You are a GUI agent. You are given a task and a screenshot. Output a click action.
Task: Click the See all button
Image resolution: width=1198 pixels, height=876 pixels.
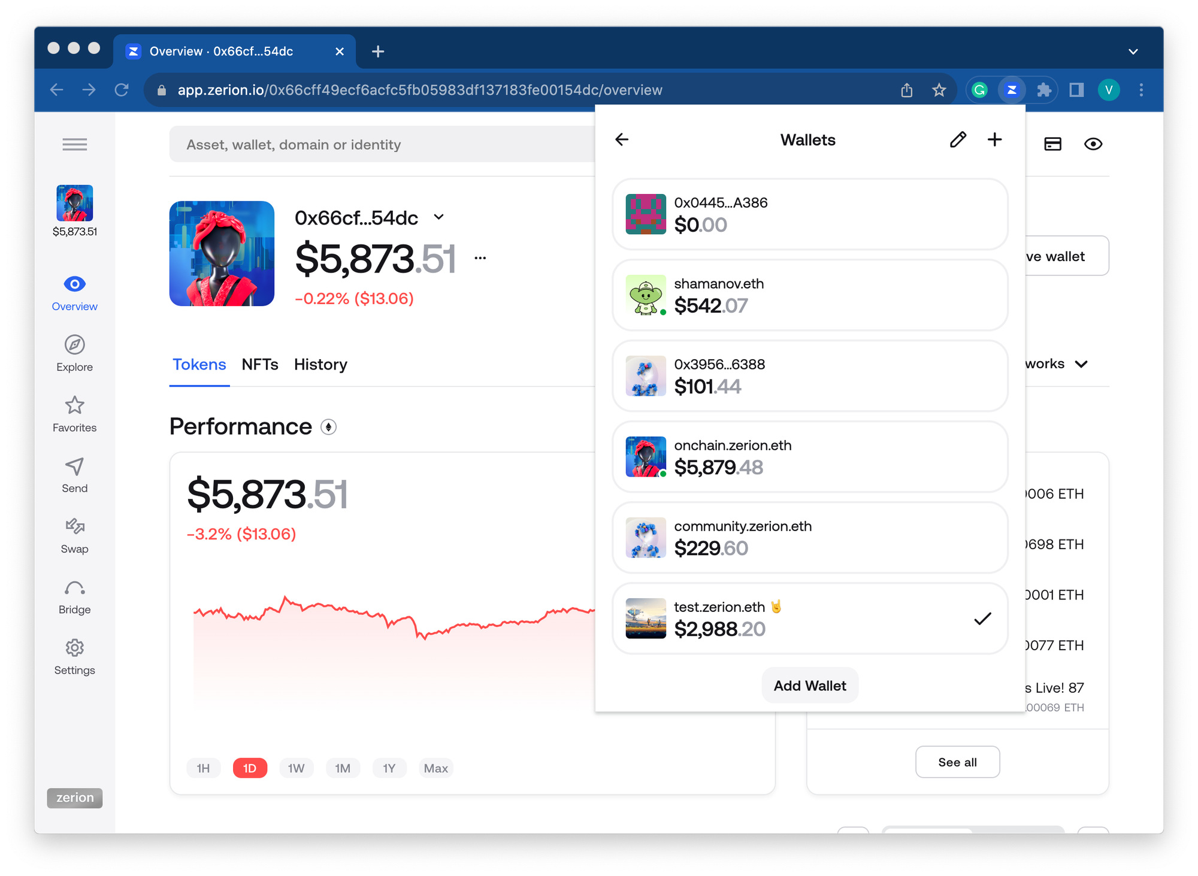tap(957, 762)
